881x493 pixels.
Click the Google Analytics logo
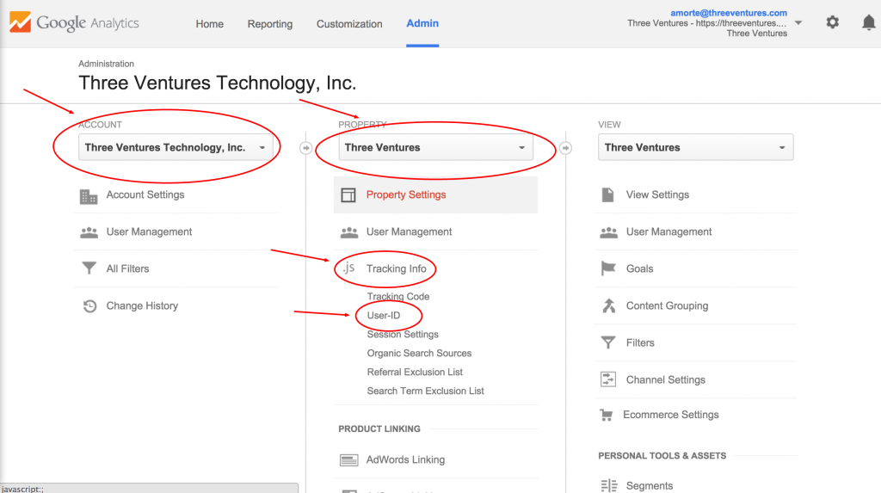click(x=74, y=22)
